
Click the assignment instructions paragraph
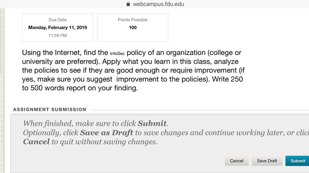[x=133, y=70]
